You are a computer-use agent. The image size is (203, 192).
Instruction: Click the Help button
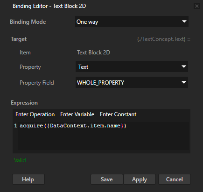pyautogui.click(x=28, y=179)
